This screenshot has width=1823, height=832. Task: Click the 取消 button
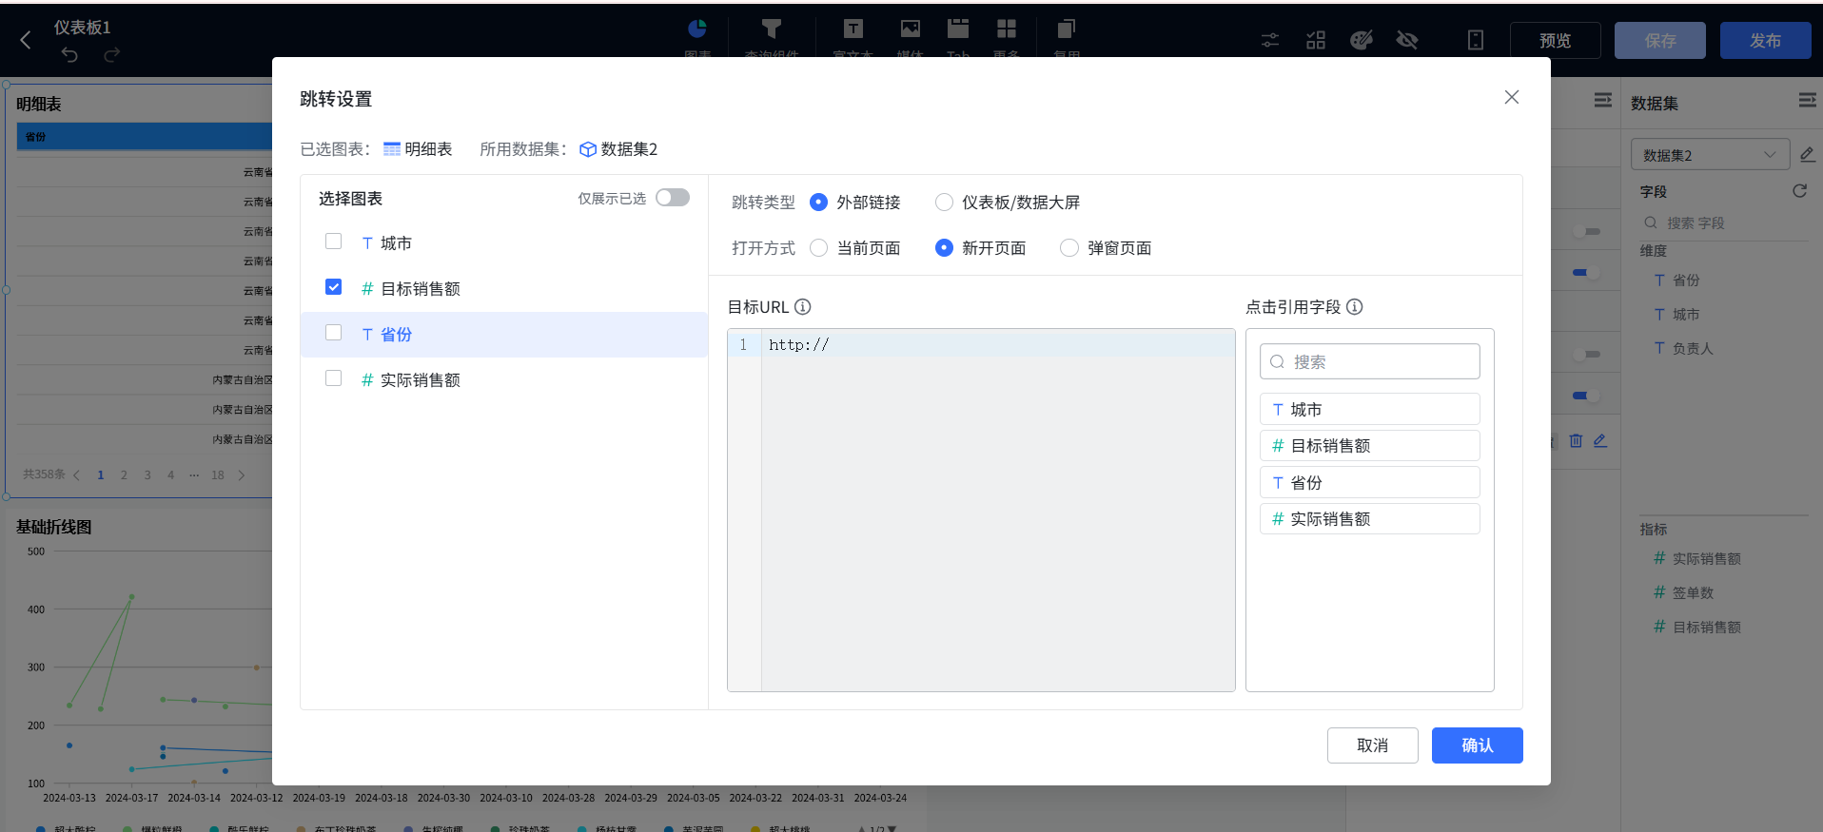(1372, 745)
